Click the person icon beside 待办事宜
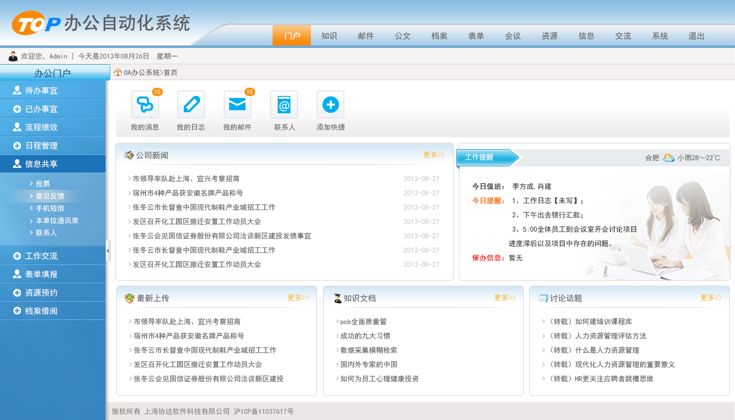 [x=17, y=90]
